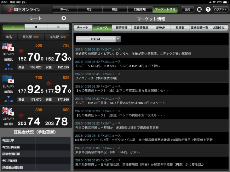Click the ログアウト button
230x172 pixels.
click(x=220, y=10)
